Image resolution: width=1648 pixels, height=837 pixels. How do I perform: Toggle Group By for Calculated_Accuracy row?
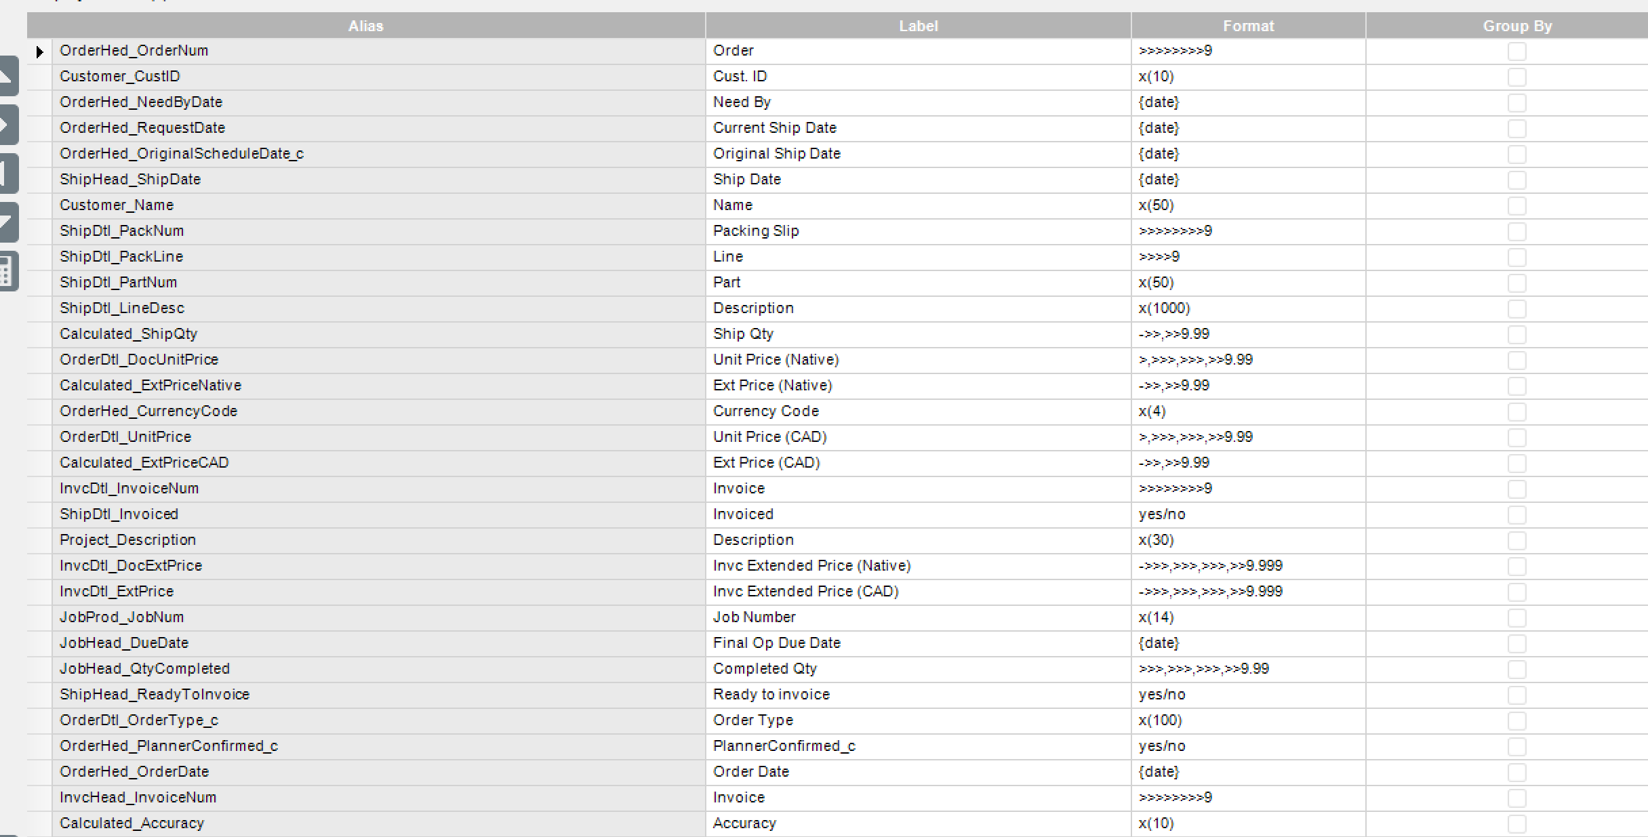pos(1516,824)
